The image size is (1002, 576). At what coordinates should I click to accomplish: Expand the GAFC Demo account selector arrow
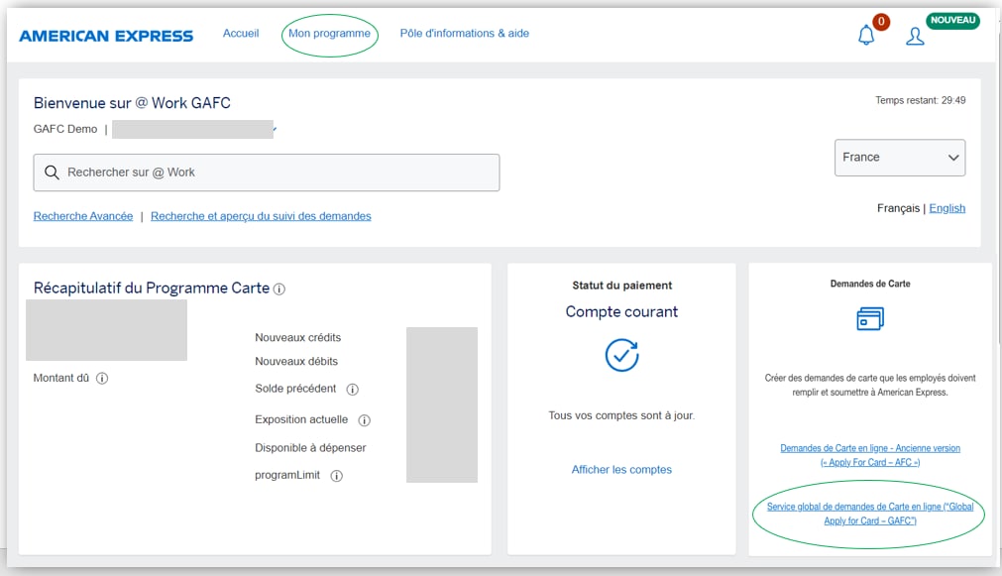[275, 130]
